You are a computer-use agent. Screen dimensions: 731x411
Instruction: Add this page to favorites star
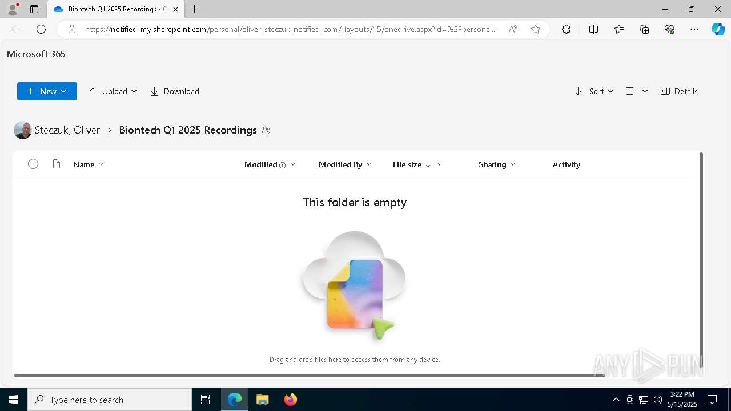pyautogui.click(x=536, y=29)
